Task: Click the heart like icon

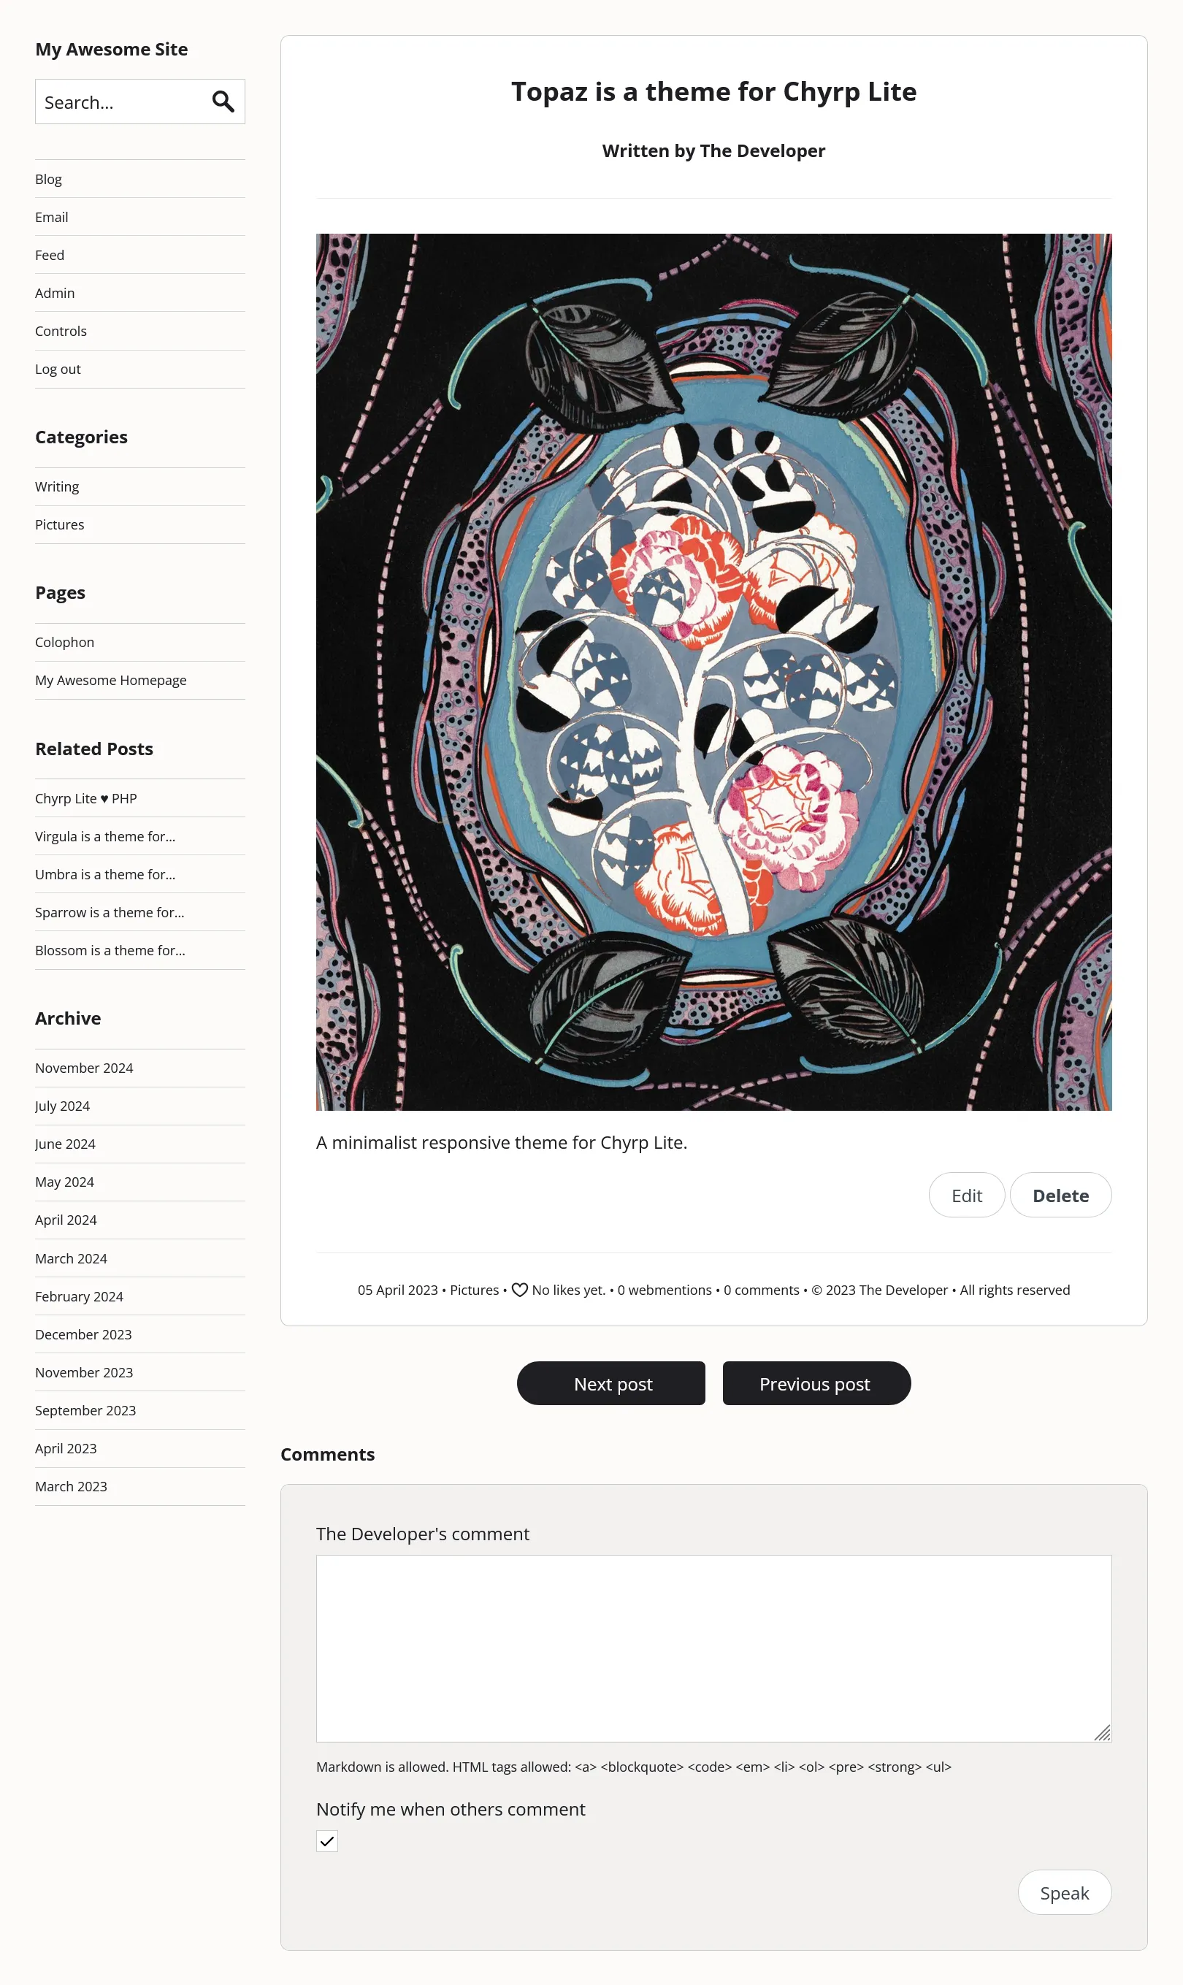Action: (519, 1290)
